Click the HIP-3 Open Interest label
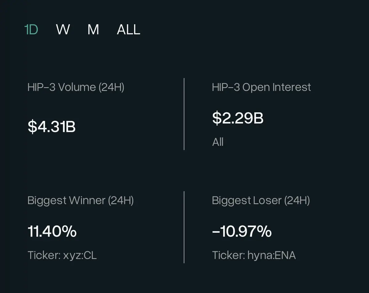Viewport: 369px width, 293px height. pos(261,87)
